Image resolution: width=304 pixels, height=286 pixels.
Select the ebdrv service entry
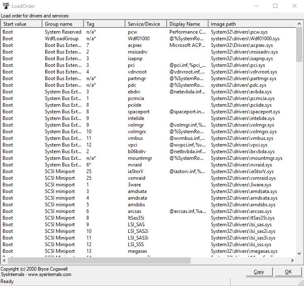click(134, 92)
